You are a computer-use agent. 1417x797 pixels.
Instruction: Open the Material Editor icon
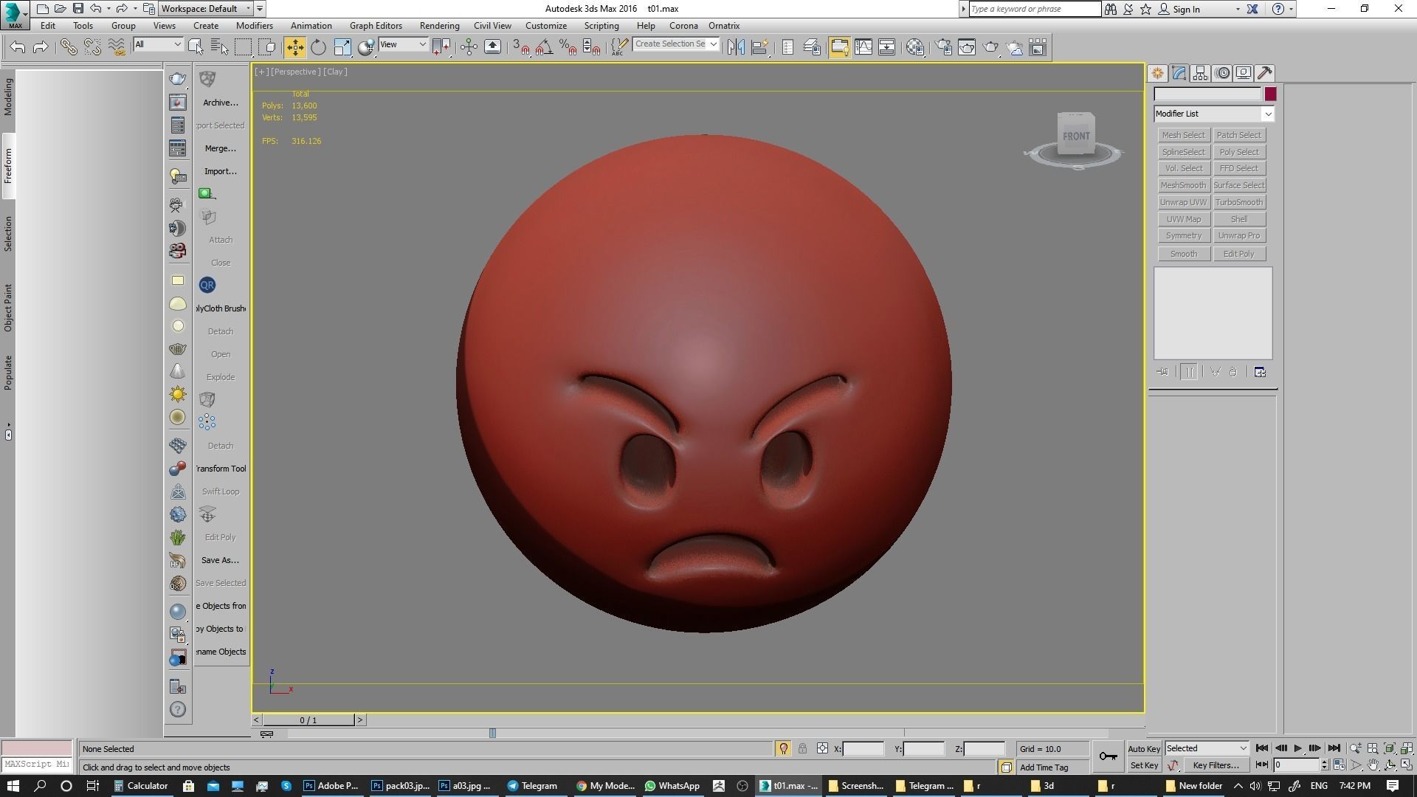[x=915, y=47]
